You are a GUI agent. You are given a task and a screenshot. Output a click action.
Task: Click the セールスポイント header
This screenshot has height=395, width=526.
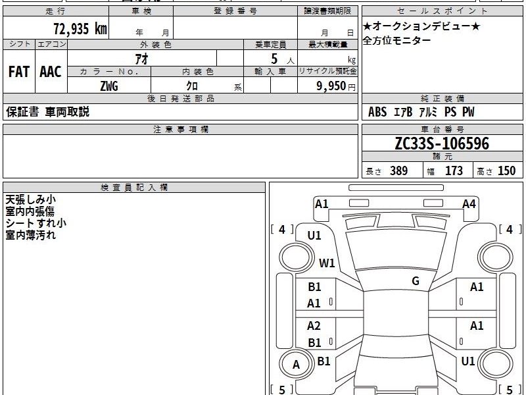point(442,11)
